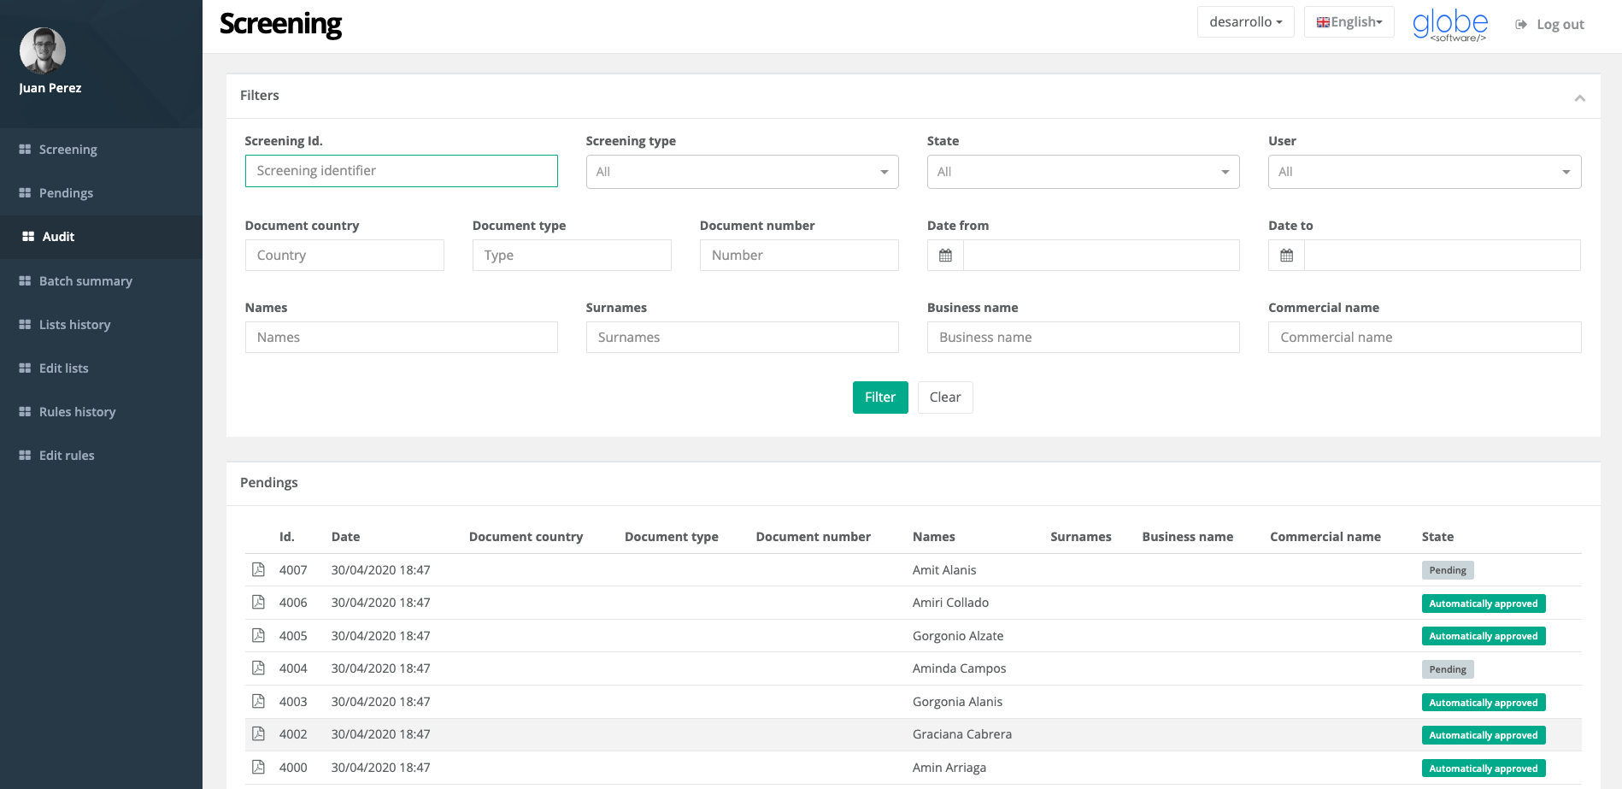Open the desarrollo environment dropdown
Screen dimensions: 1622x789
coord(1245,22)
